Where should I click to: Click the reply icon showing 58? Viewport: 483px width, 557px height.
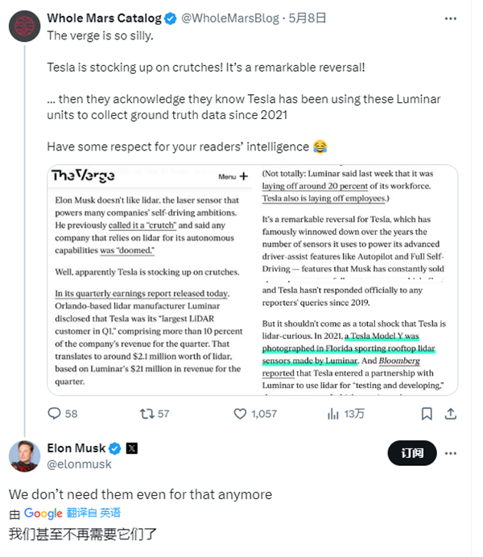point(55,414)
